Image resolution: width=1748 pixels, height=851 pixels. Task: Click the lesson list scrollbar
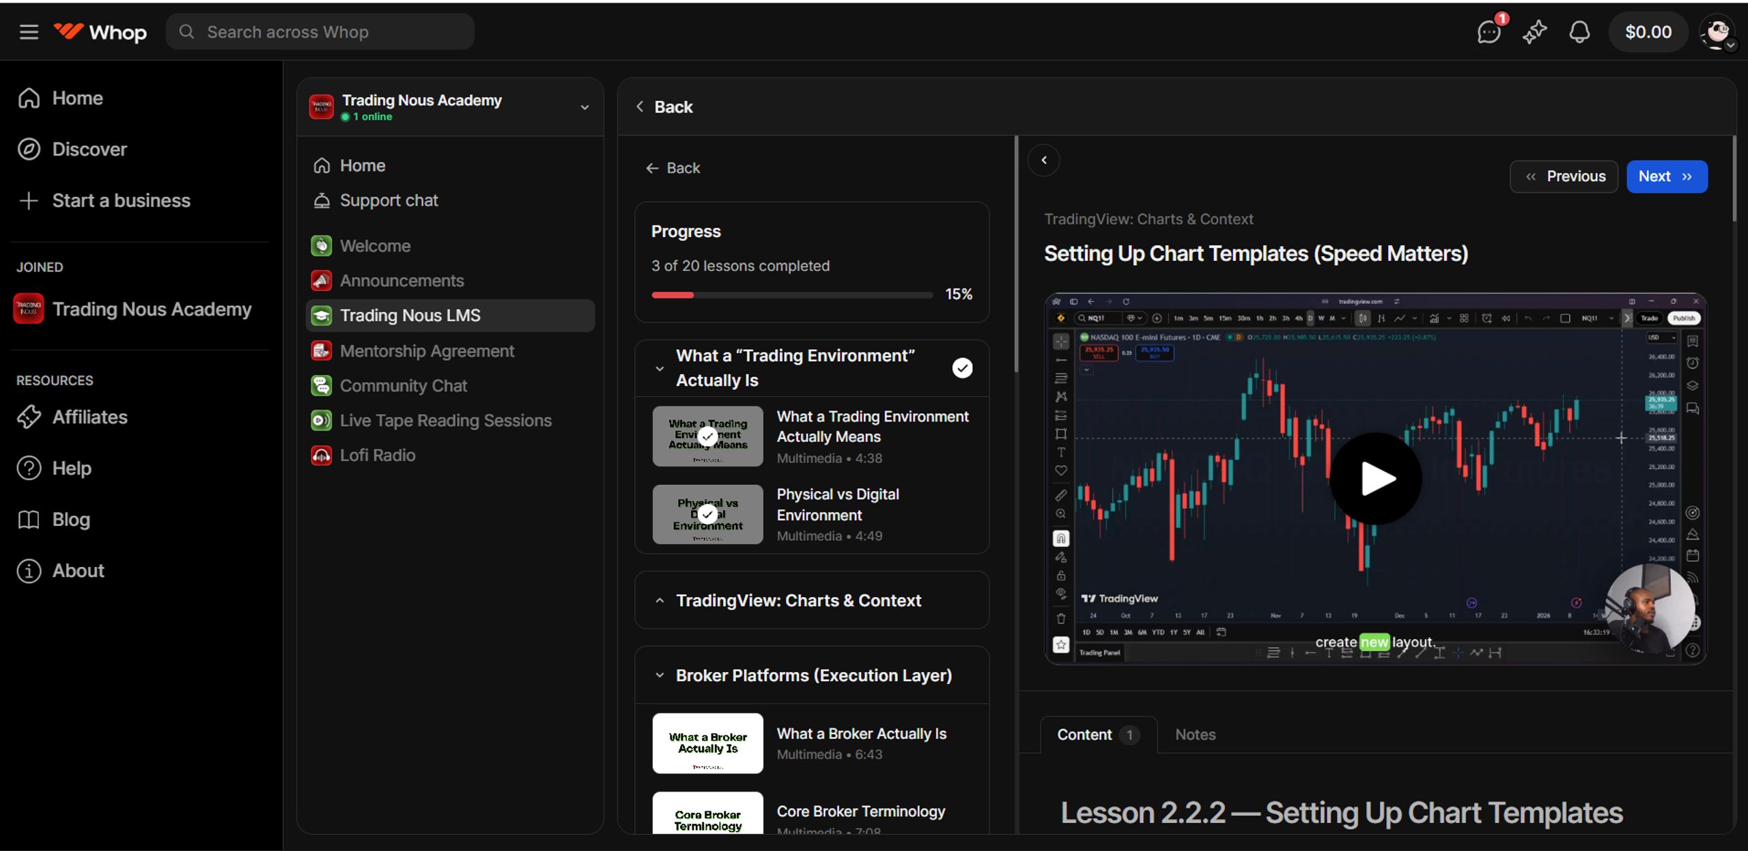coord(1016,254)
